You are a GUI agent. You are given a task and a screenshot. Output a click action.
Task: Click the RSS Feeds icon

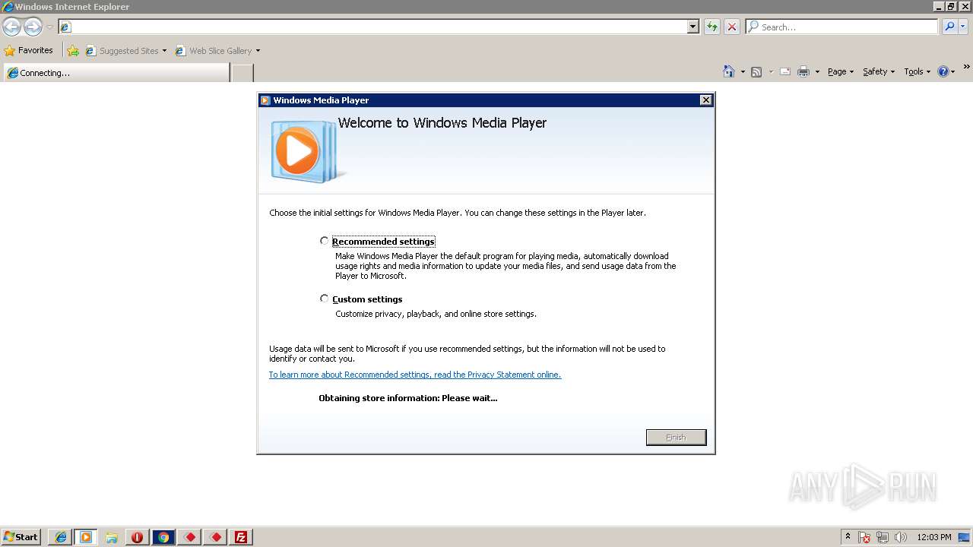[x=756, y=72]
